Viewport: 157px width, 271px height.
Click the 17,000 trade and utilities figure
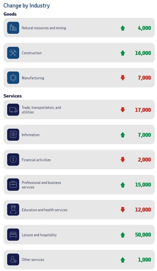[143, 110]
